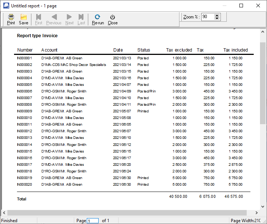The height and width of the screenshot is (224, 267).
Task: Print the invoice report
Action: 11,20
